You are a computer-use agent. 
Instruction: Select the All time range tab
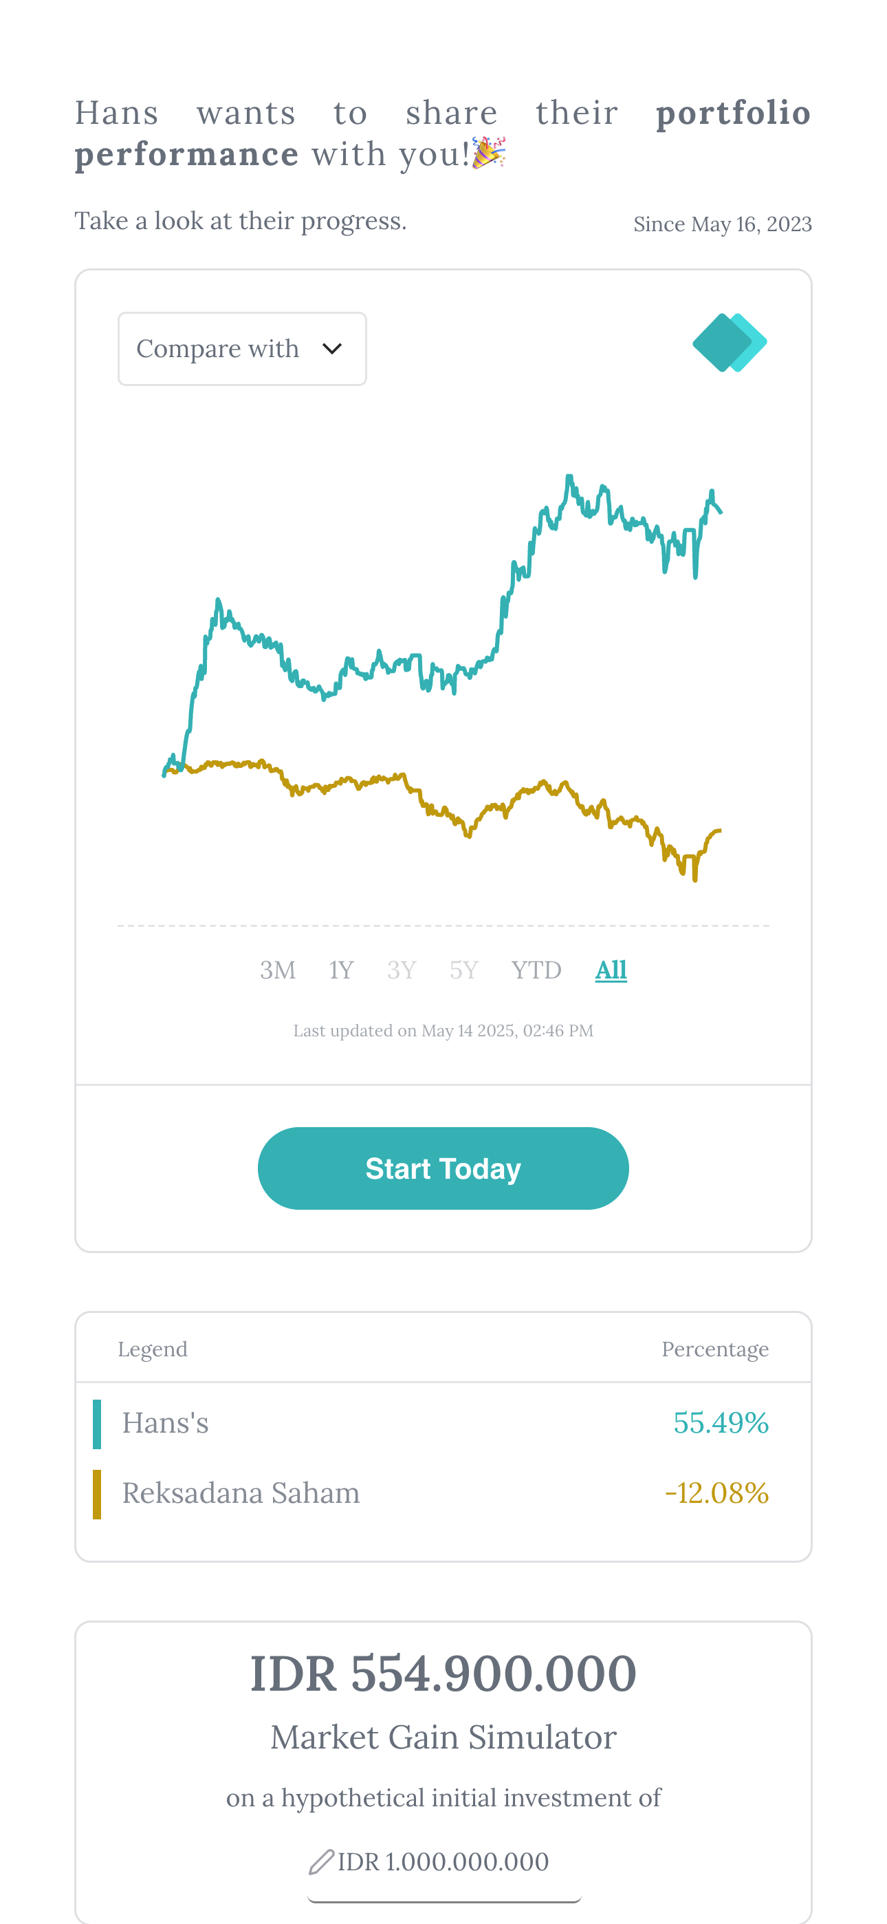point(611,970)
